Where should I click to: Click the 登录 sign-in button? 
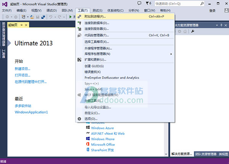click(212, 11)
